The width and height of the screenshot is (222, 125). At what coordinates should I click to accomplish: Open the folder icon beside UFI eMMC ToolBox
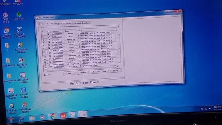(x=9, y=78)
